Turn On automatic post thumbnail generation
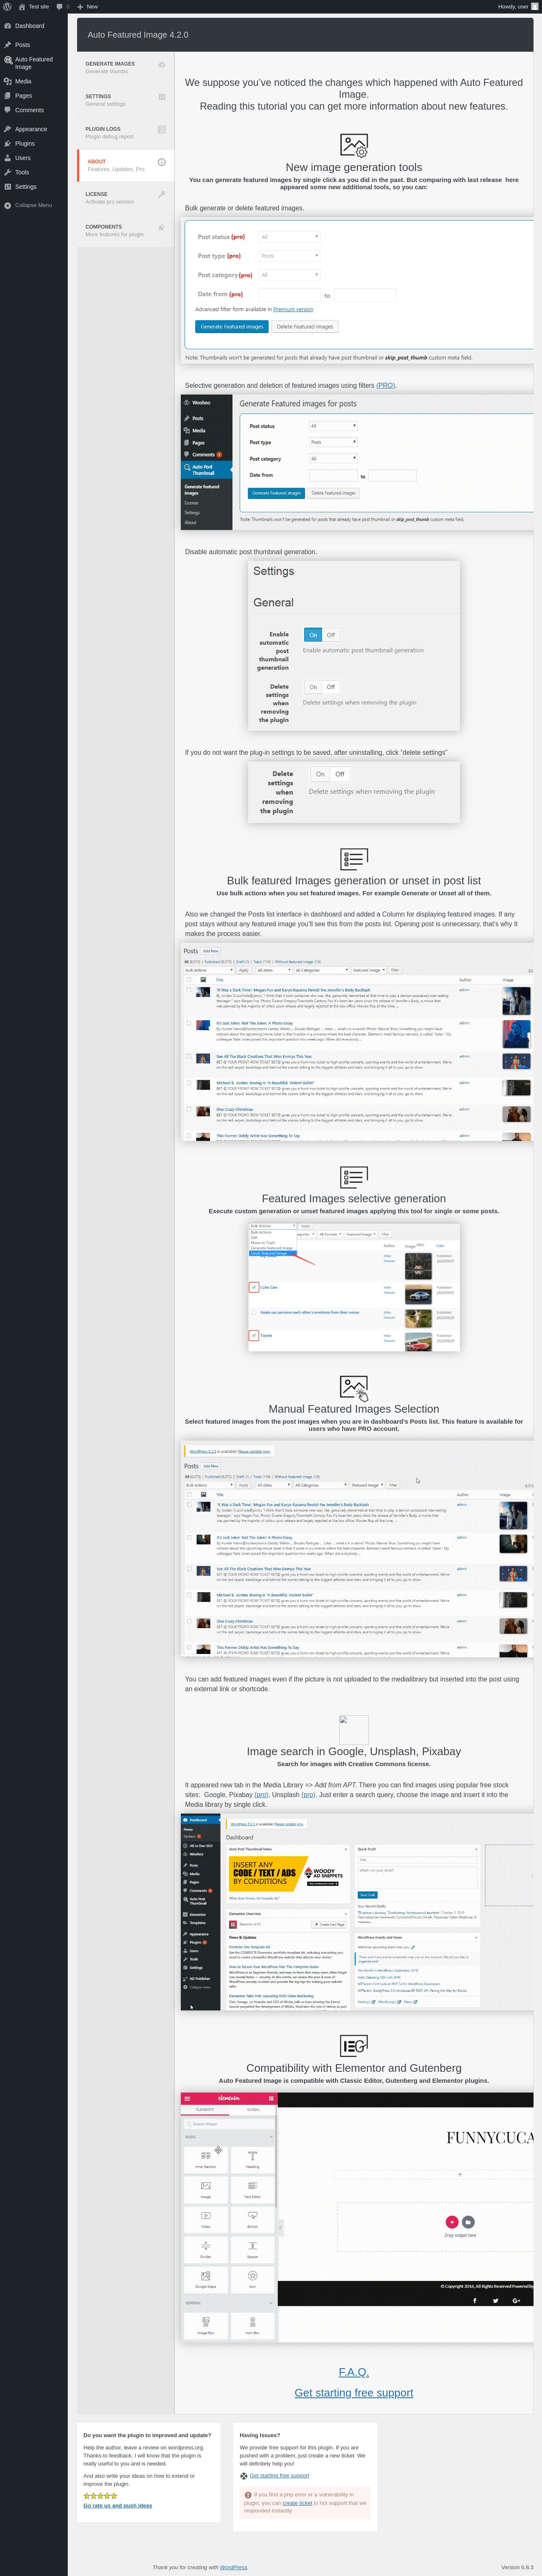This screenshot has height=2576, width=542. 313,635
